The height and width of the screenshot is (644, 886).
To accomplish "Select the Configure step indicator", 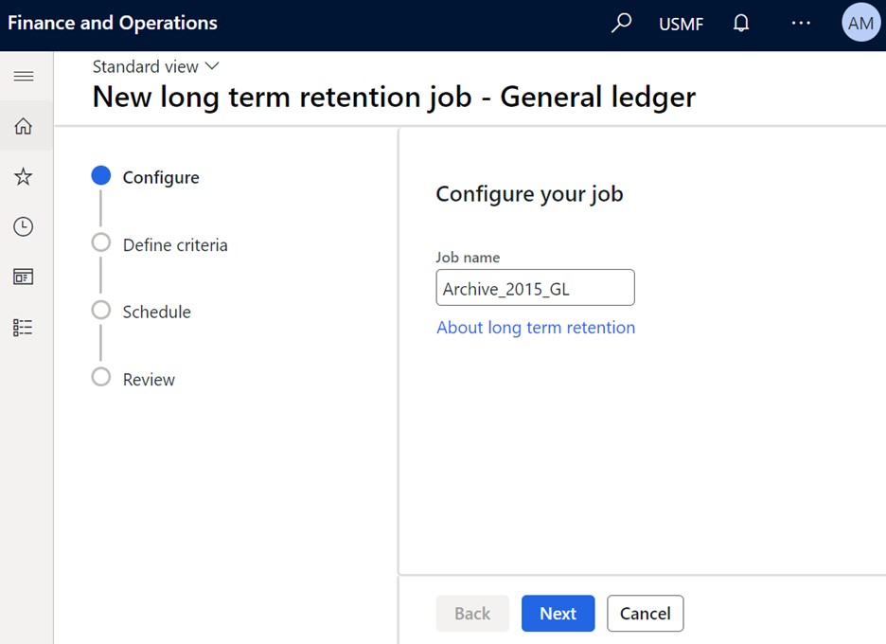I will click(100, 175).
